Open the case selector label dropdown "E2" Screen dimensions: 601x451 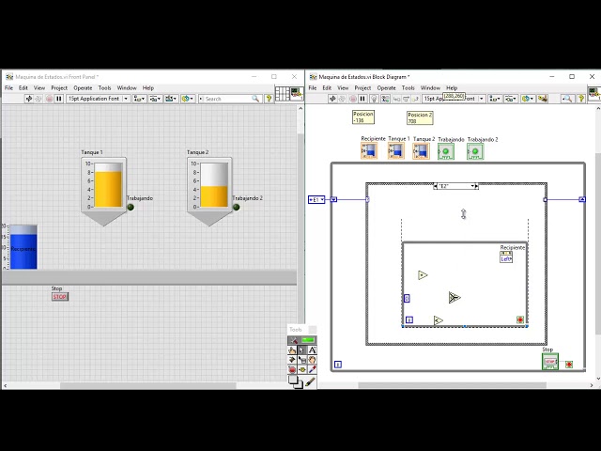coord(456,186)
